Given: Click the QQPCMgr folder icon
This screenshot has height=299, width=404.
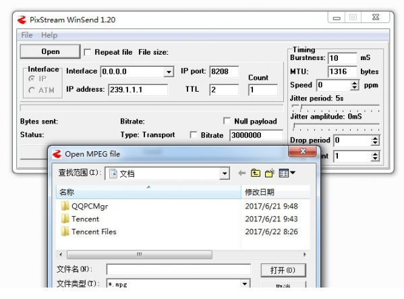Looking at the screenshot, I should click(x=65, y=206).
